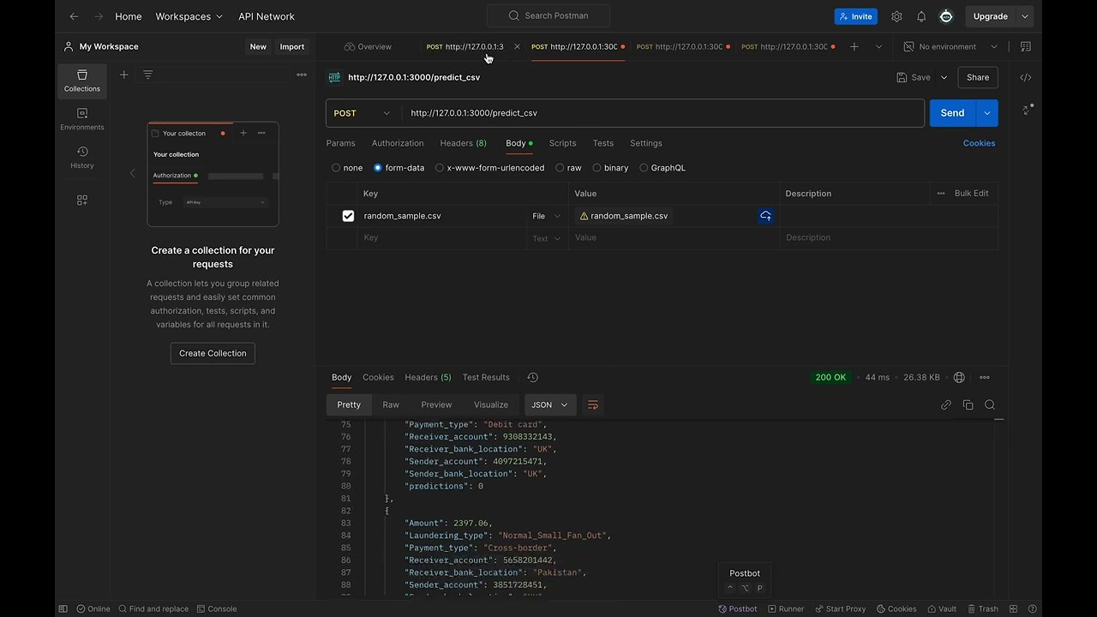Open settings gear icon in header
1097x617 pixels.
pos(896,16)
